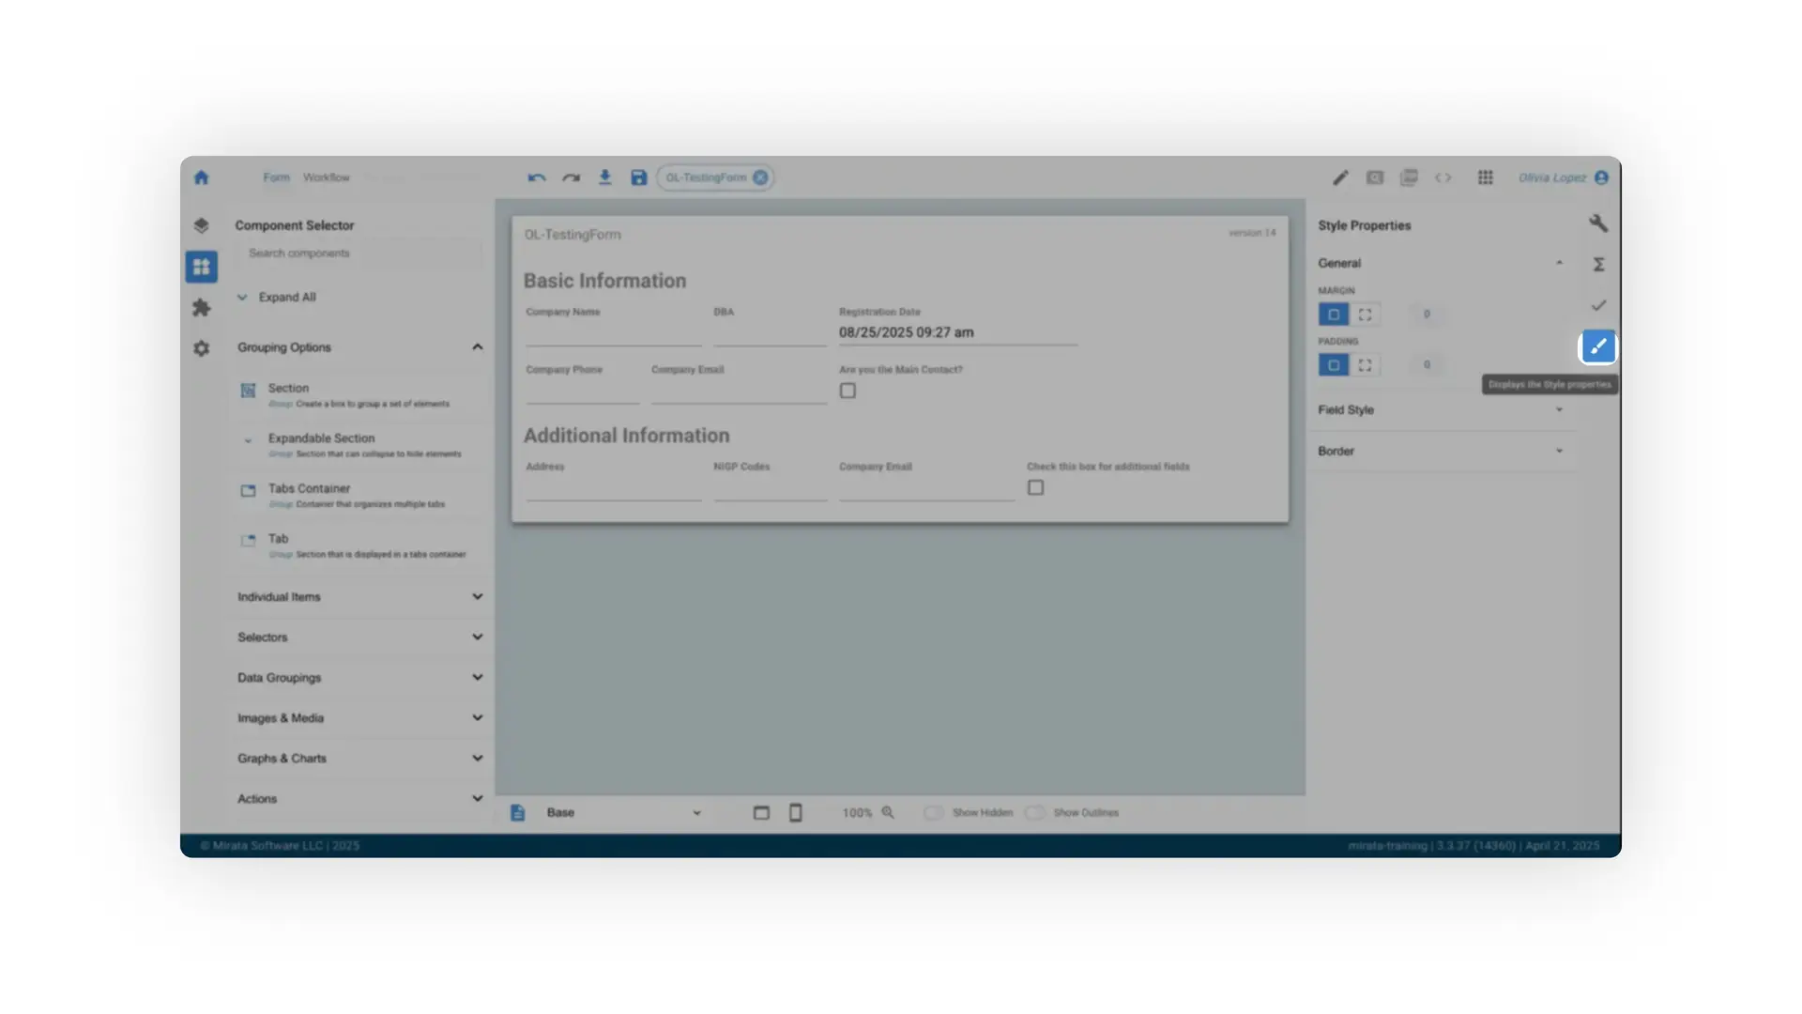
Task: Redo the last change
Action: 571,177
